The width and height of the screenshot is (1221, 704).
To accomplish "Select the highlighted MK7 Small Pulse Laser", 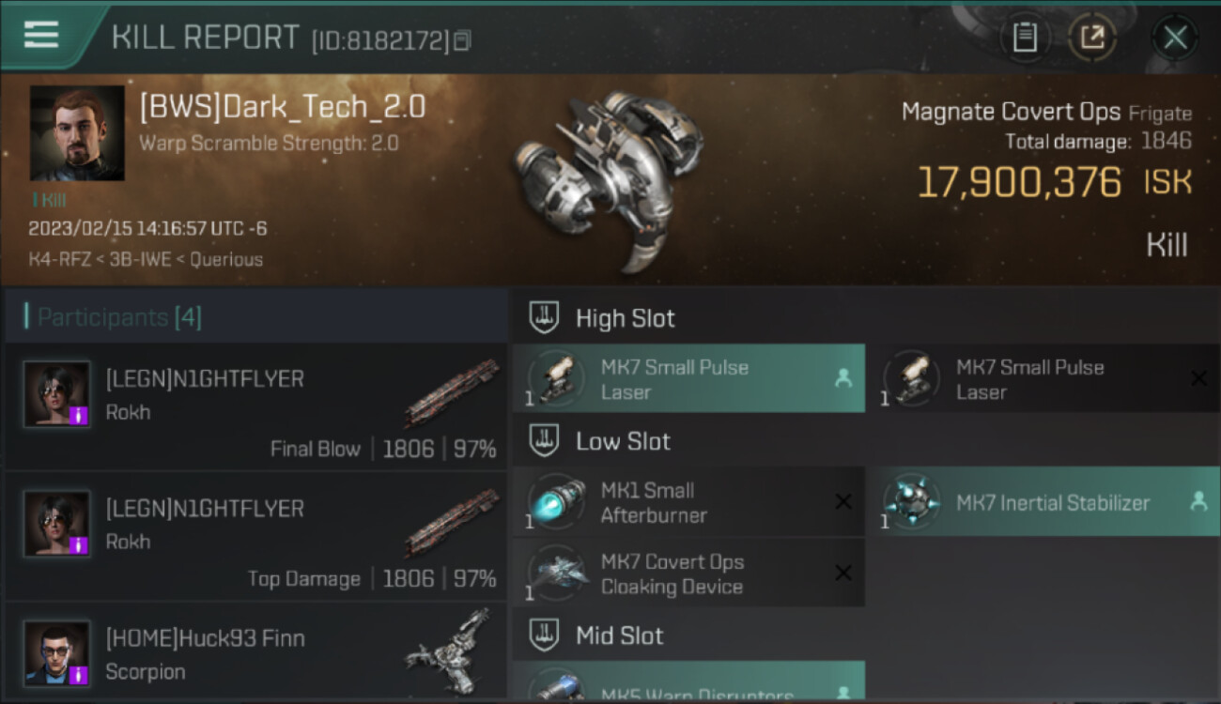I will coord(688,379).
